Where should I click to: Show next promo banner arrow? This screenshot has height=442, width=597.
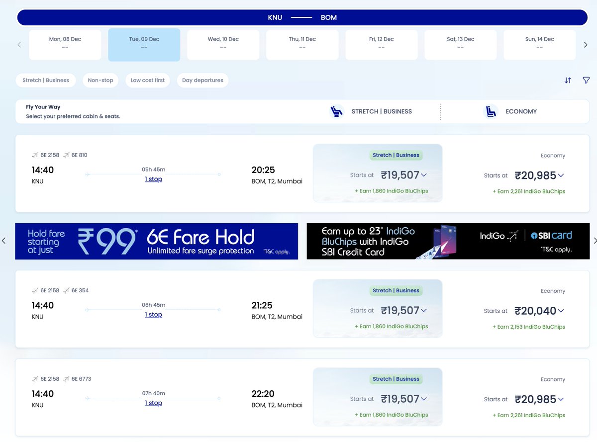click(595, 241)
